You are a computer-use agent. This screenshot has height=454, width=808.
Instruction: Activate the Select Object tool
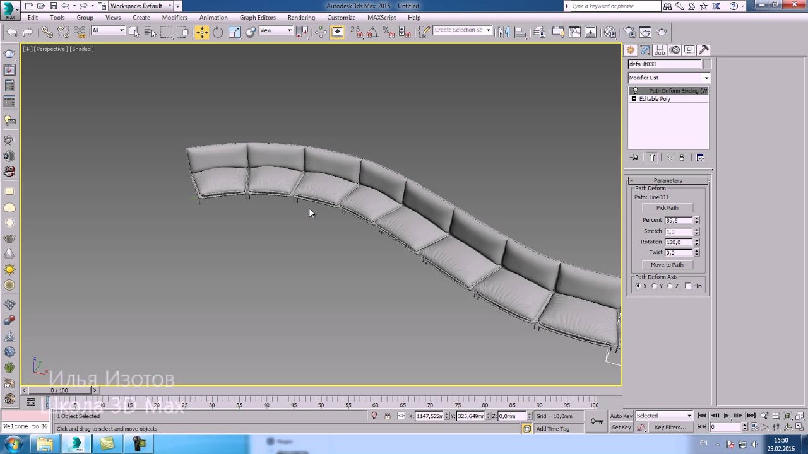click(x=134, y=32)
